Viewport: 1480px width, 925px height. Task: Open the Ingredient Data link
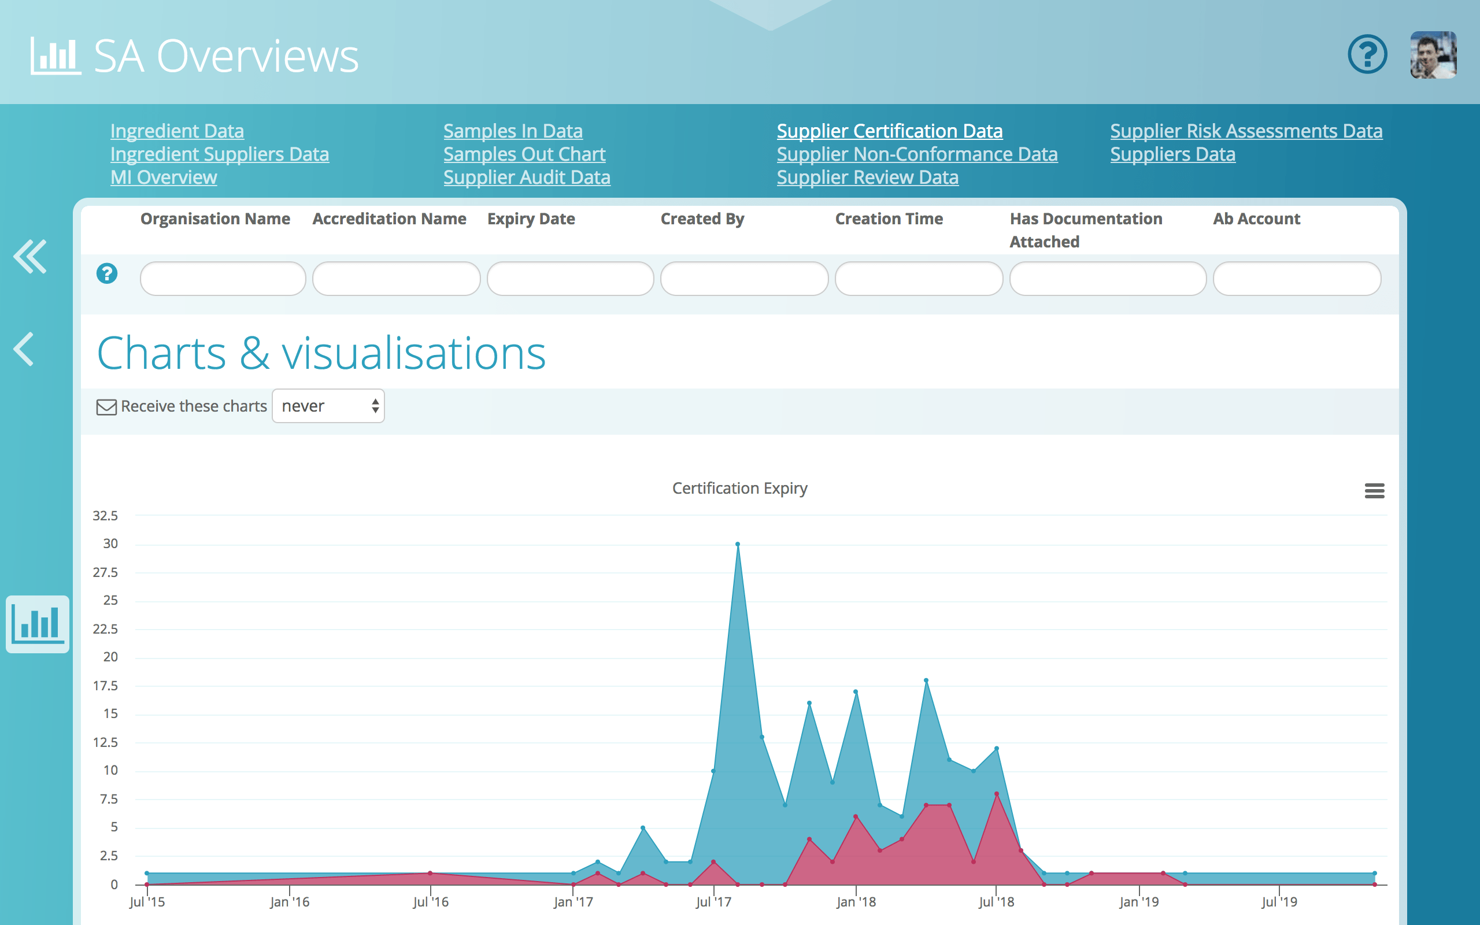click(177, 130)
